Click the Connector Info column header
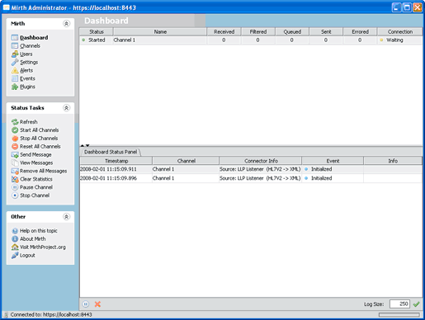The image size is (425, 320). pos(261,161)
